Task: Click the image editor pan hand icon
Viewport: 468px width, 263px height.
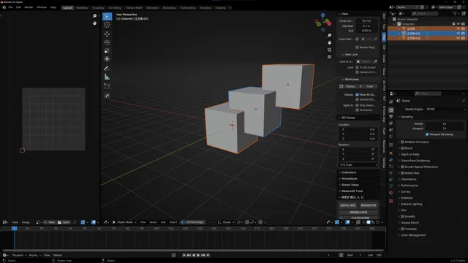Action: tap(94, 23)
